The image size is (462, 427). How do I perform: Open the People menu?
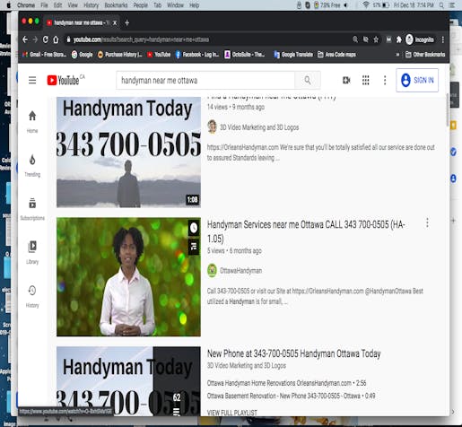tap(140, 4)
